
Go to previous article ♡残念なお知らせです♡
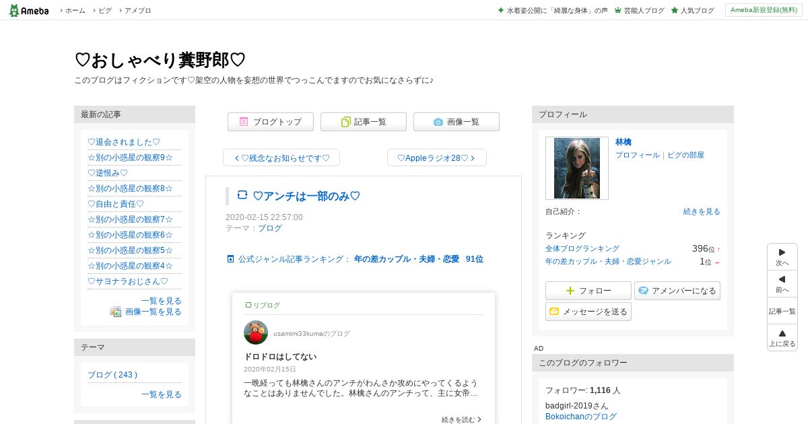pos(281,158)
